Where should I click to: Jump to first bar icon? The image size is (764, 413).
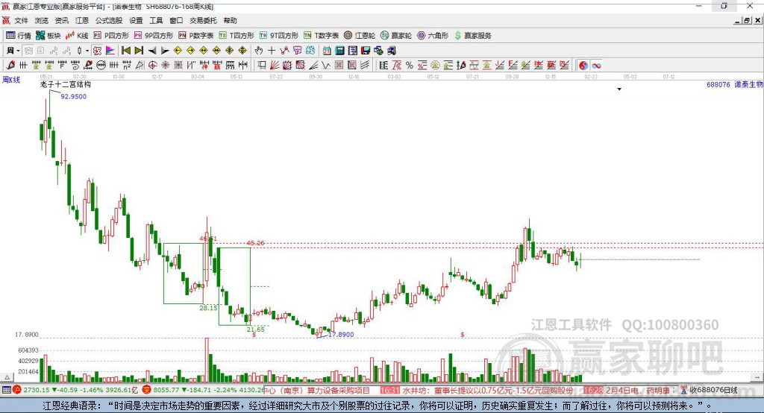point(126,51)
